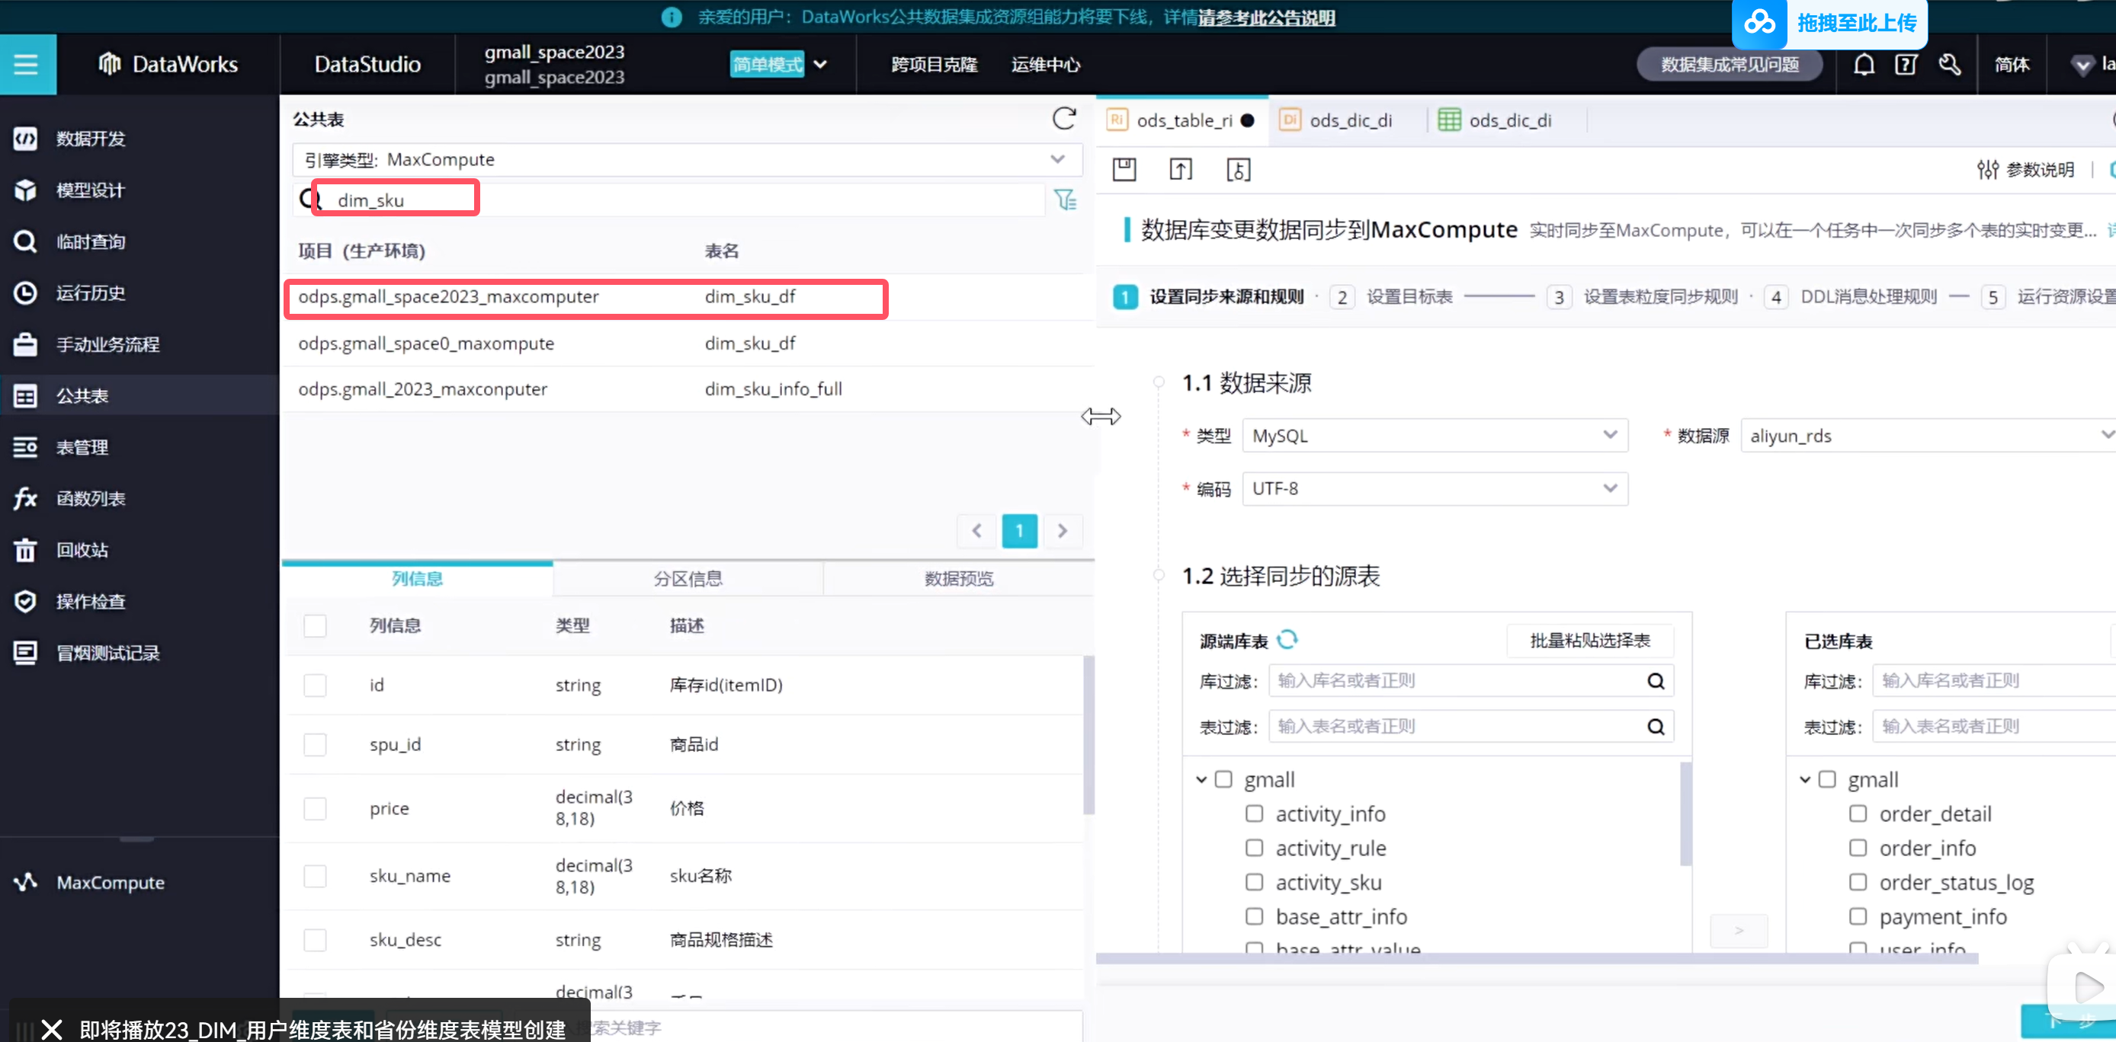Image resolution: width=2116 pixels, height=1042 pixels.
Task: Switch to the ods_dic_di node tab
Action: click(x=1350, y=120)
